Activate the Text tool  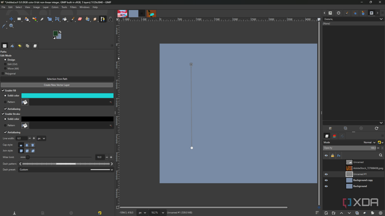coord(110,19)
